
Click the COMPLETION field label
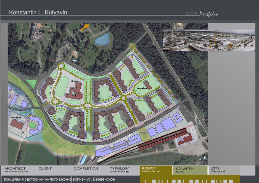[x=86, y=169]
